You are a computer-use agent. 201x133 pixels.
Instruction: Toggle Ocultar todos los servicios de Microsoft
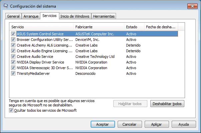pyautogui.click(x=11, y=110)
